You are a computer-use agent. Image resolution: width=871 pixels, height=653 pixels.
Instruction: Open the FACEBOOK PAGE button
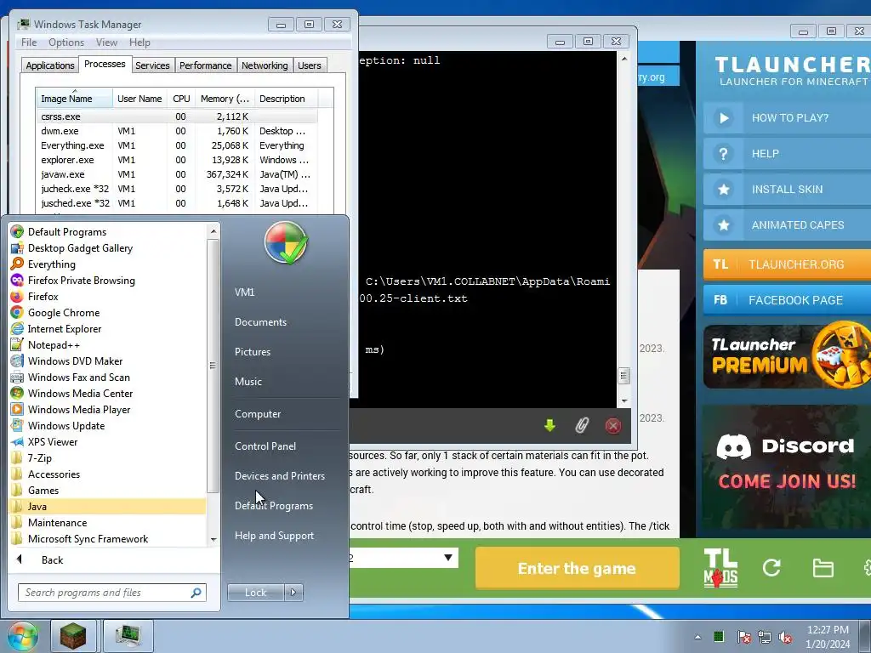pos(787,300)
